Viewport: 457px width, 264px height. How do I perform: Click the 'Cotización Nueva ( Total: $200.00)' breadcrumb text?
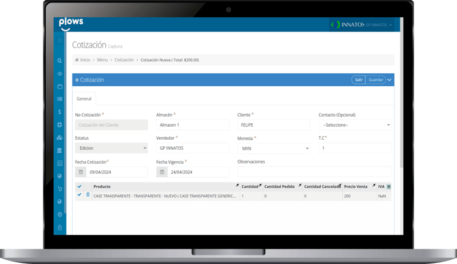[x=170, y=60]
